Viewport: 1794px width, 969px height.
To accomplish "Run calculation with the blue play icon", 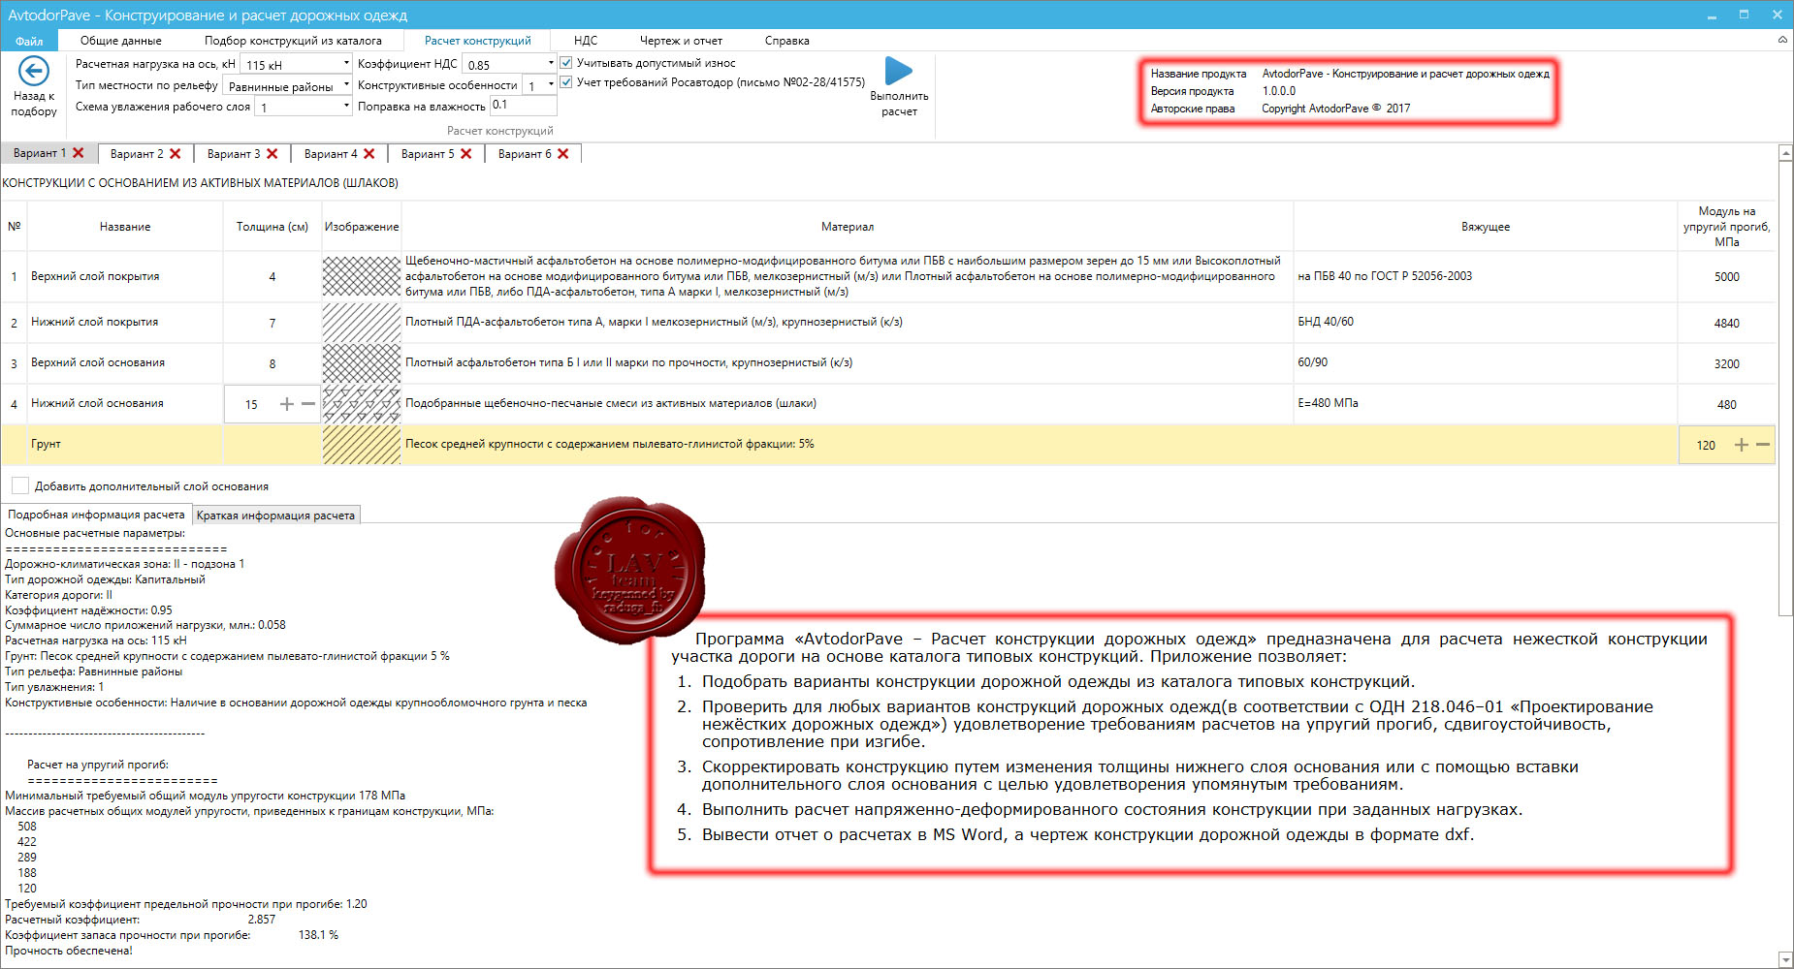I will tap(899, 70).
